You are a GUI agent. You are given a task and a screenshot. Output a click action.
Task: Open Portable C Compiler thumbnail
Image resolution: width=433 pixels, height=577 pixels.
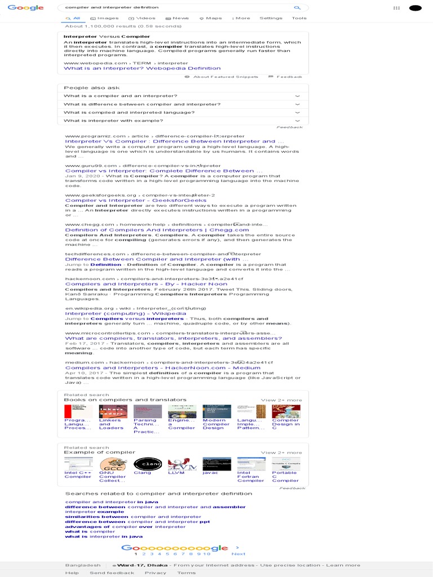(286, 464)
